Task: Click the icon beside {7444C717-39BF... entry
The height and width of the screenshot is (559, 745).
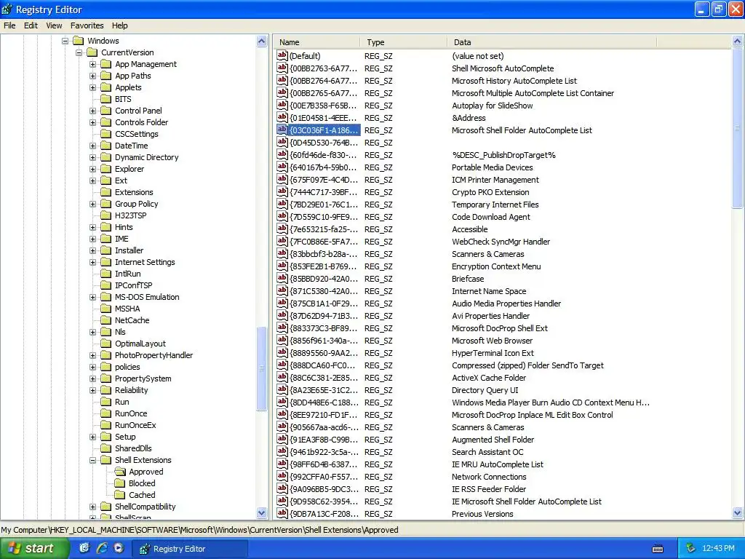Action: pyautogui.click(x=282, y=191)
